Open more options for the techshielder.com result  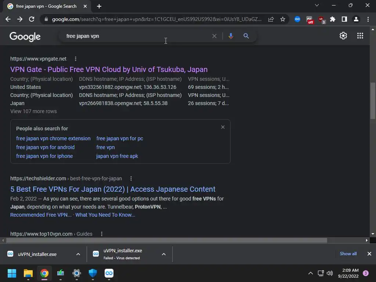[x=131, y=178]
